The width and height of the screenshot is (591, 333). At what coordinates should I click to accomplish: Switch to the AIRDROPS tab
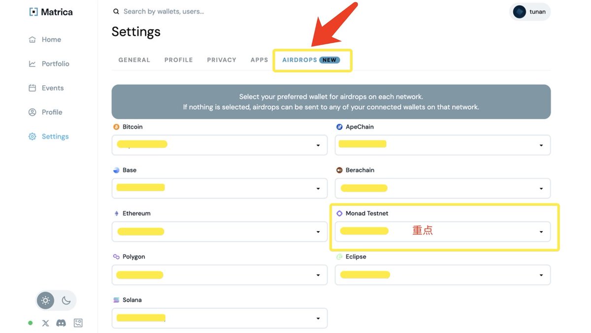(x=311, y=60)
